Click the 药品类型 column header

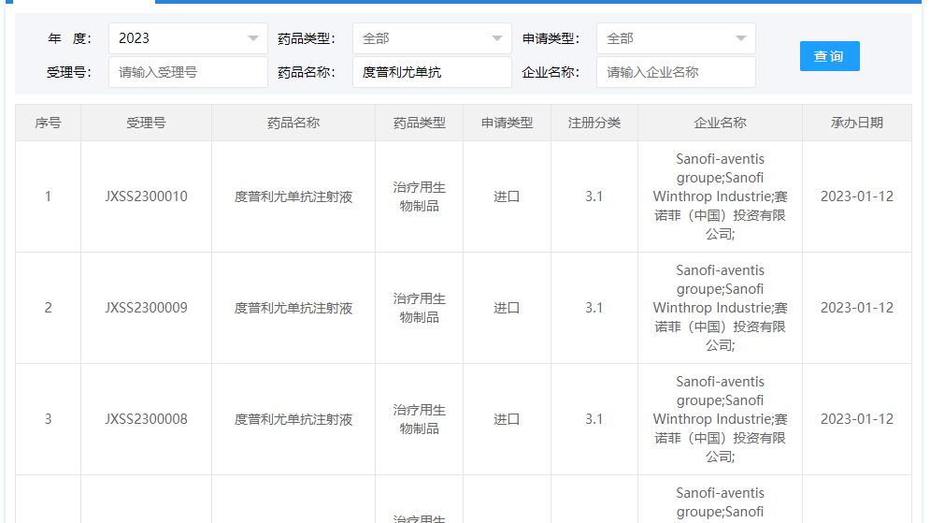coord(419,123)
